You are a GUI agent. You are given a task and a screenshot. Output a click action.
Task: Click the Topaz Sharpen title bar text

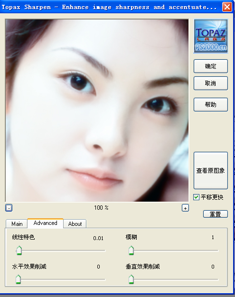coord(109,7)
